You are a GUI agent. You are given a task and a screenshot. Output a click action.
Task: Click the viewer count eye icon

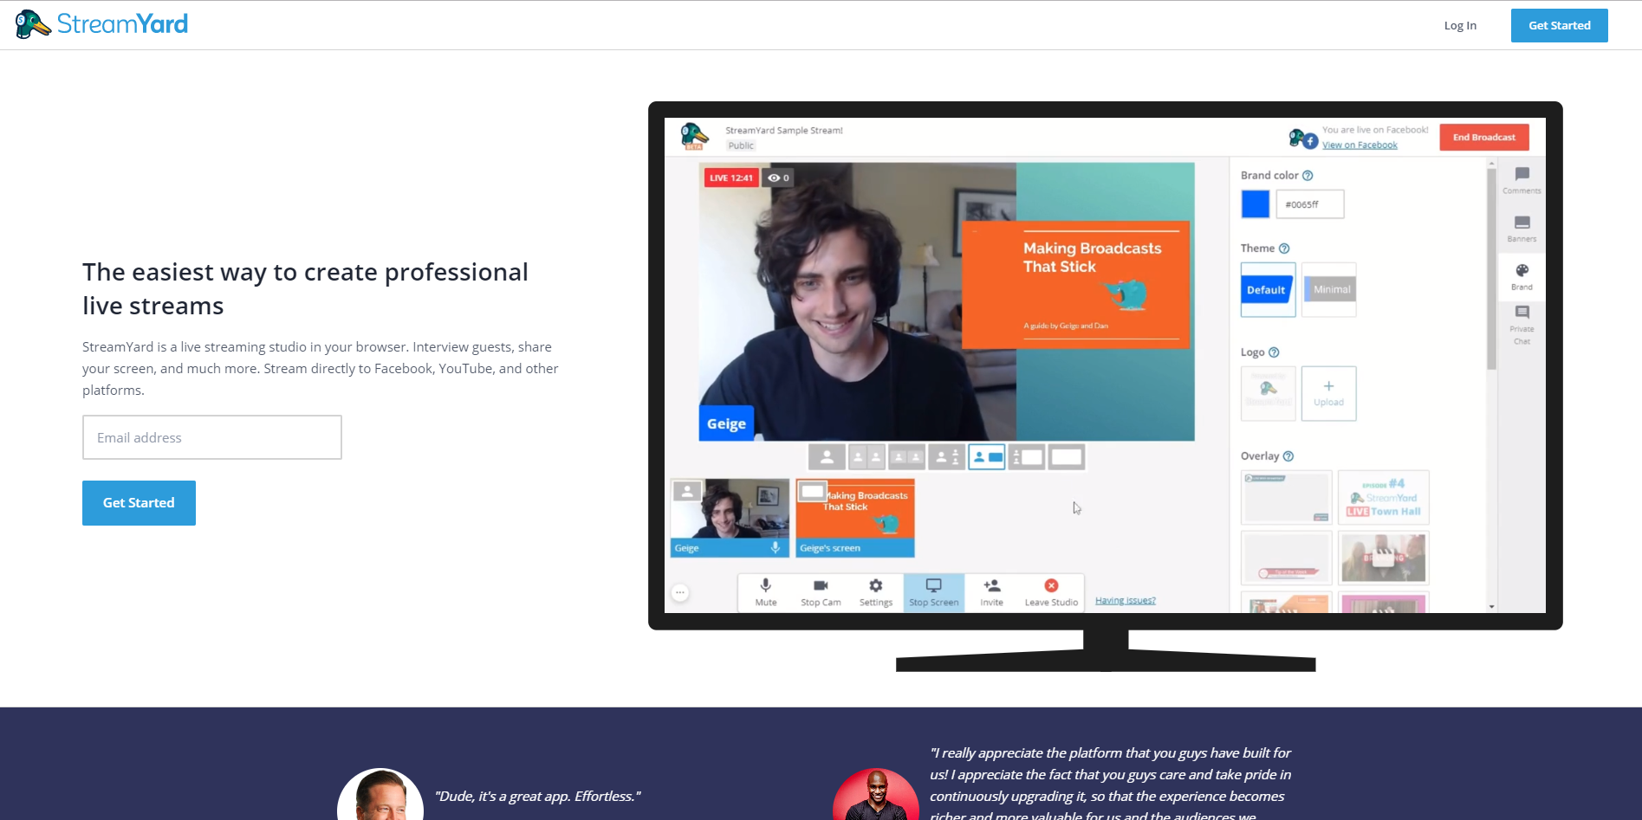pyautogui.click(x=773, y=178)
